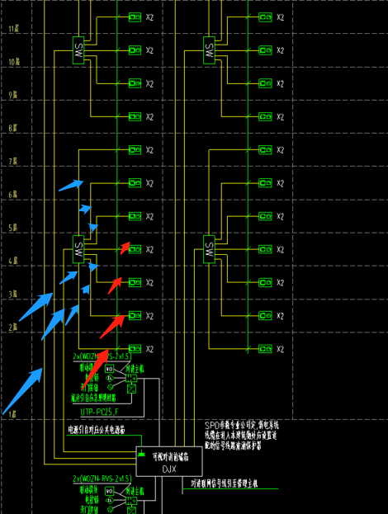Click the 可视对讲前端箱 label
Screen dimensions: 388x514
[x=170, y=457]
